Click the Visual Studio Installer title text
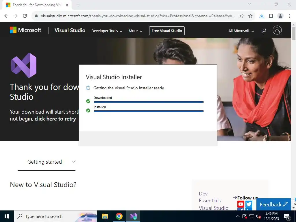This screenshot has width=296, height=222. pyautogui.click(x=114, y=77)
